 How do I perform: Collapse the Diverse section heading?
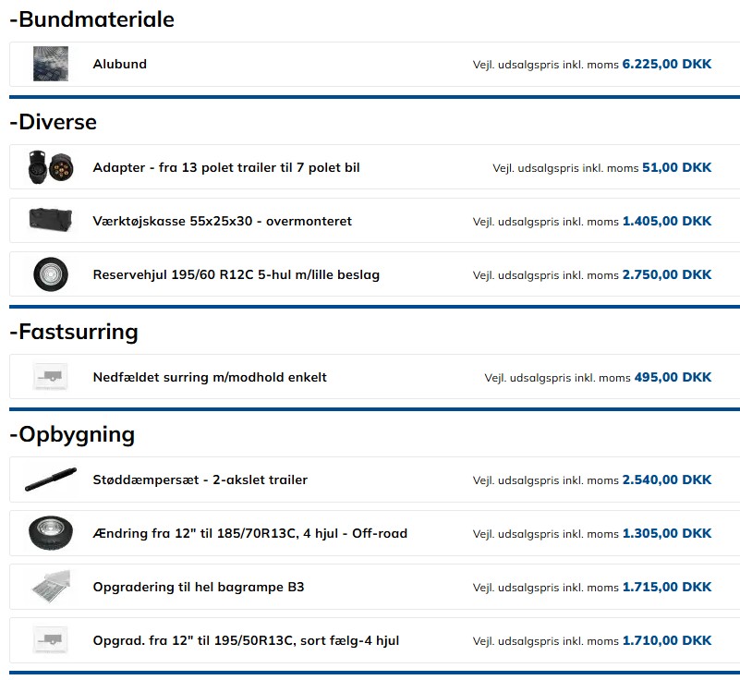point(53,122)
